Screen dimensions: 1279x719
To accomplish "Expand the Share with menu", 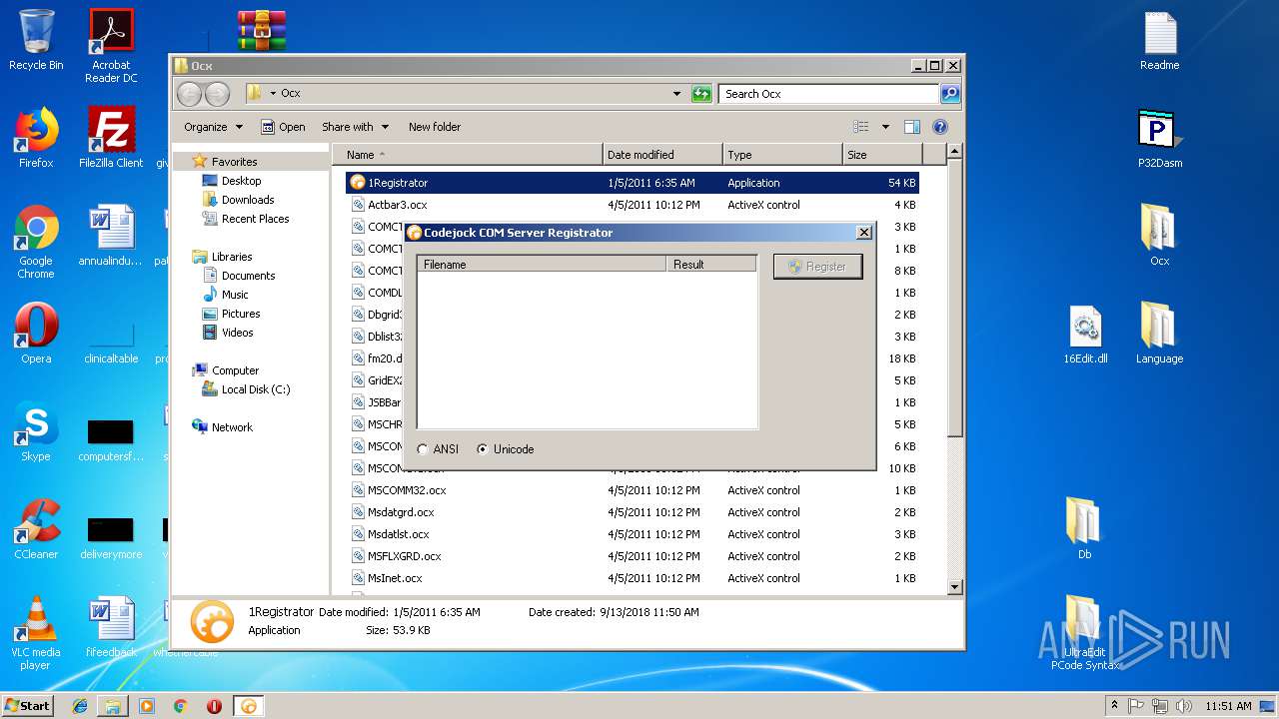I will (354, 127).
